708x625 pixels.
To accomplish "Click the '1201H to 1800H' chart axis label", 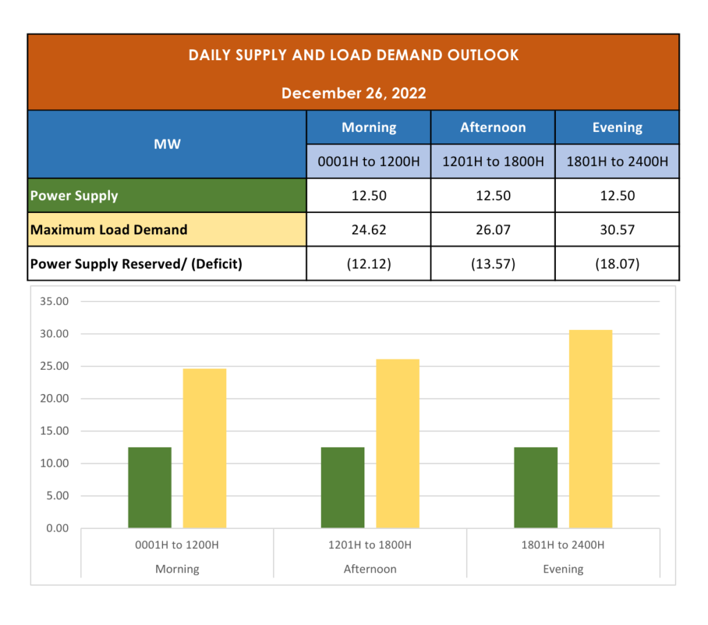I will 370,545.
